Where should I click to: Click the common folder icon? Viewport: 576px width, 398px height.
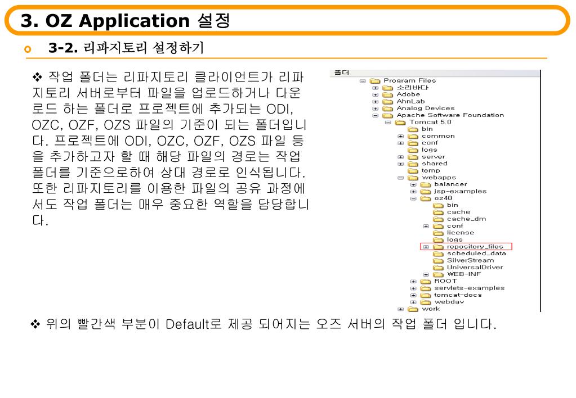[x=413, y=136]
